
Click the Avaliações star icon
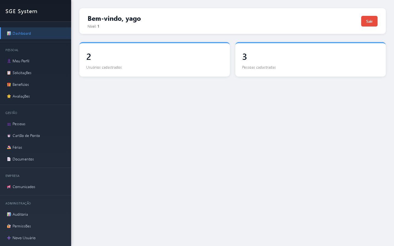[x=9, y=96]
